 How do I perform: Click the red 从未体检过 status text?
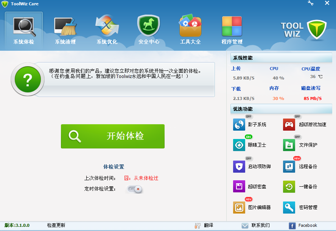click(x=146, y=178)
